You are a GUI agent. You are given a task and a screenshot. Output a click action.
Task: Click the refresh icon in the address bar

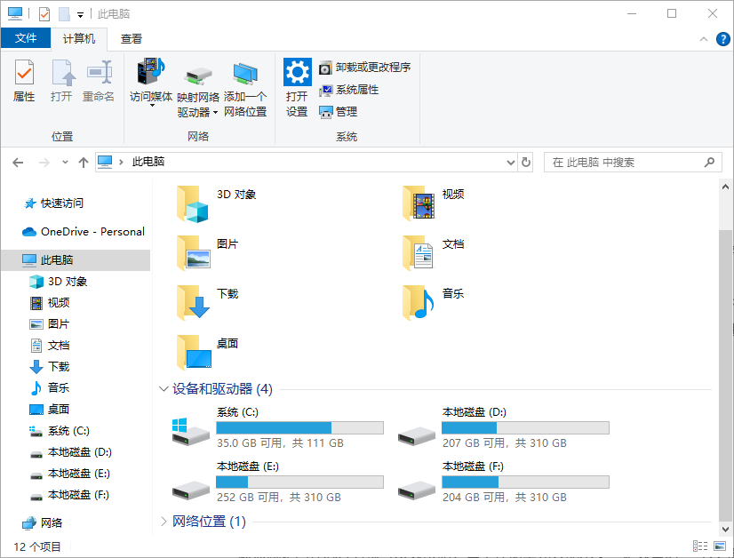pyautogui.click(x=524, y=162)
